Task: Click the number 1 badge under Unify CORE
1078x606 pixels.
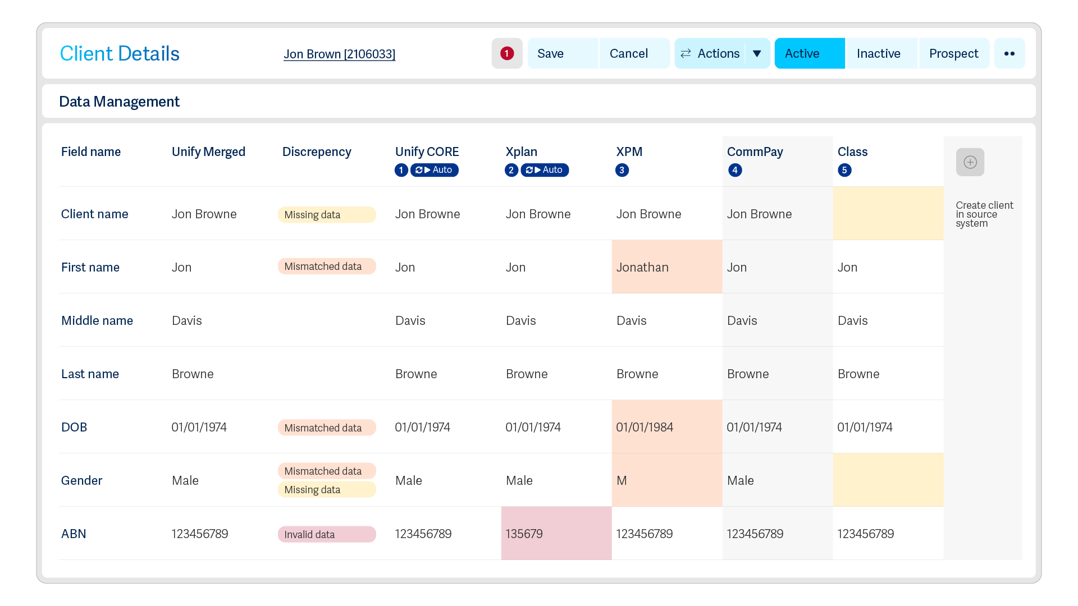Action: [401, 170]
